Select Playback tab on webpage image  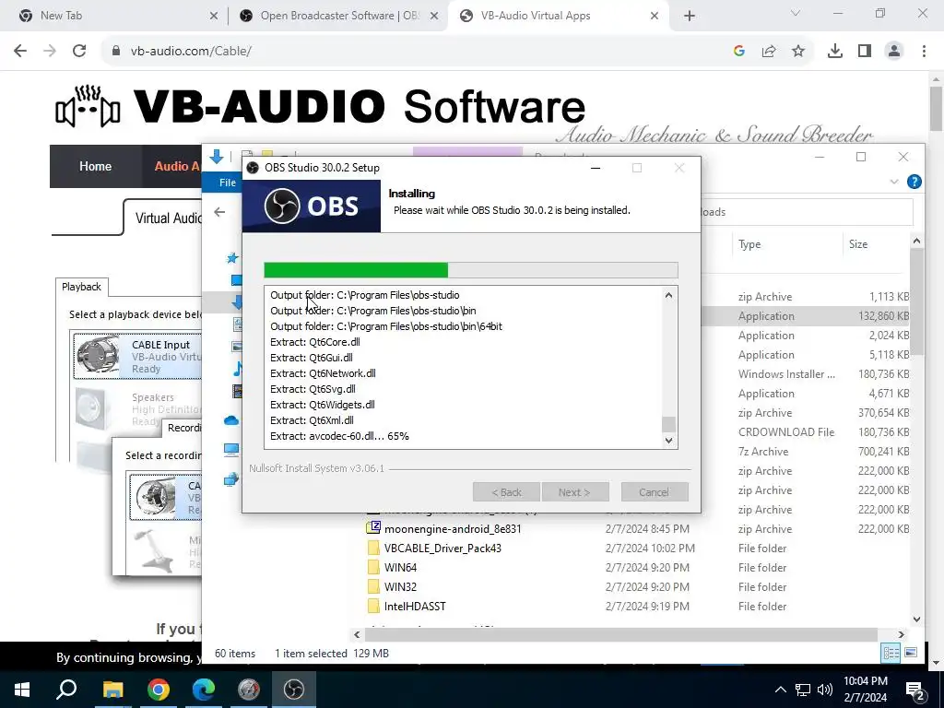(81, 287)
